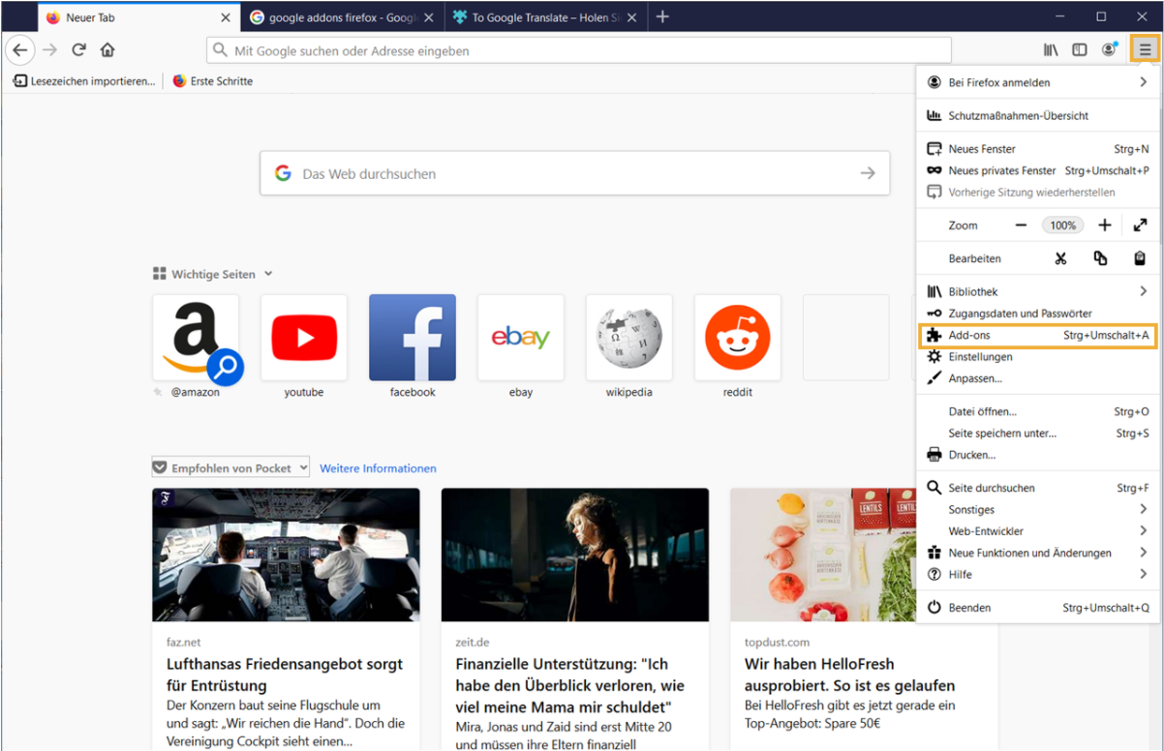Open the YouTube top site tile
Image resolution: width=1164 pixels, height=751 pixels.
pos(304,338)
